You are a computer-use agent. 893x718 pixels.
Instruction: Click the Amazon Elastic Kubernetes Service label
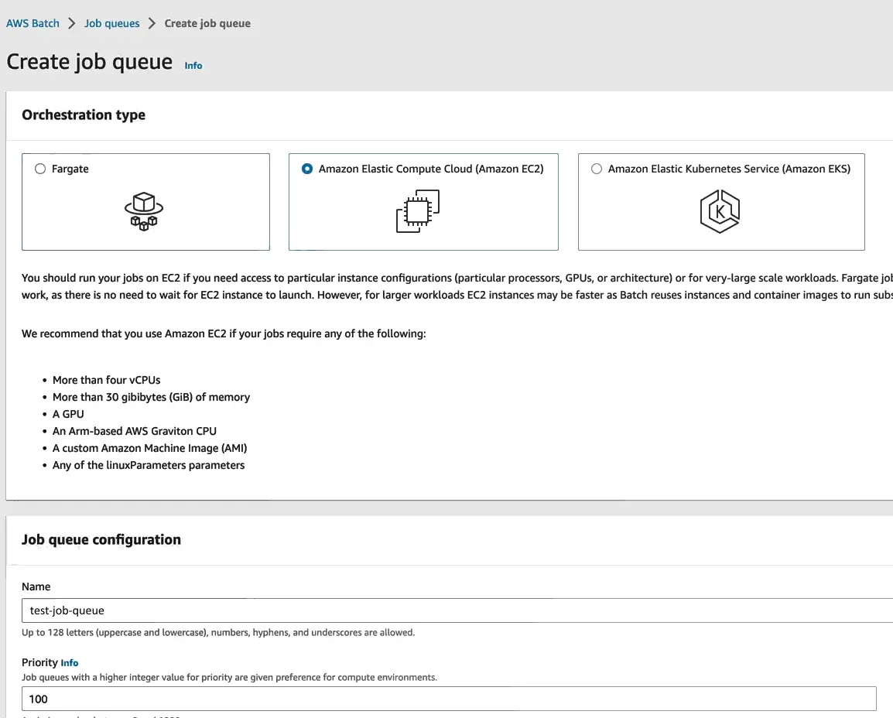(729, 169)
